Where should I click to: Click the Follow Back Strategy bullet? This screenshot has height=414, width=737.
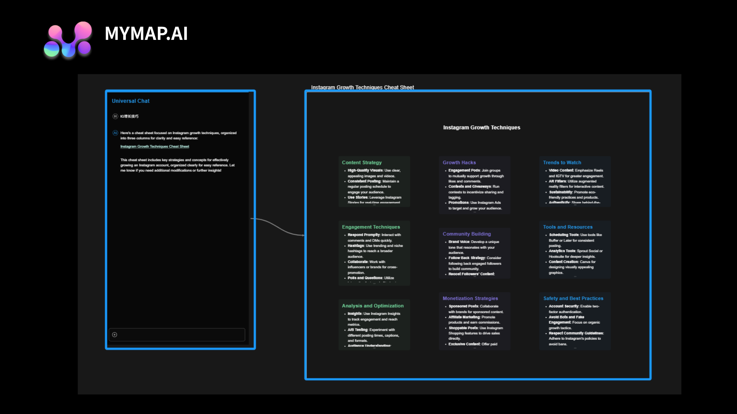pyautogui.click(x=475, y=263)
